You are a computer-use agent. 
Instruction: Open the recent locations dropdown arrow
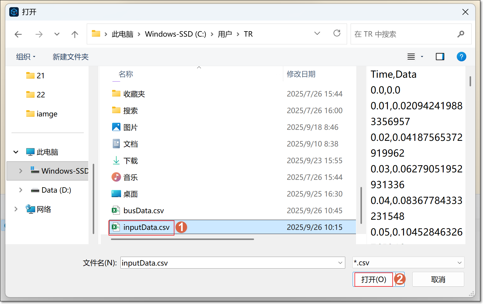click(x=57, y=34)
